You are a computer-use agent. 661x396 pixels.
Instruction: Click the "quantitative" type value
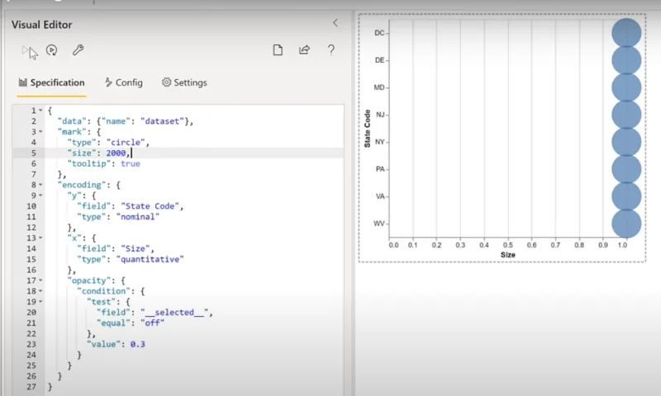[150, 259]
